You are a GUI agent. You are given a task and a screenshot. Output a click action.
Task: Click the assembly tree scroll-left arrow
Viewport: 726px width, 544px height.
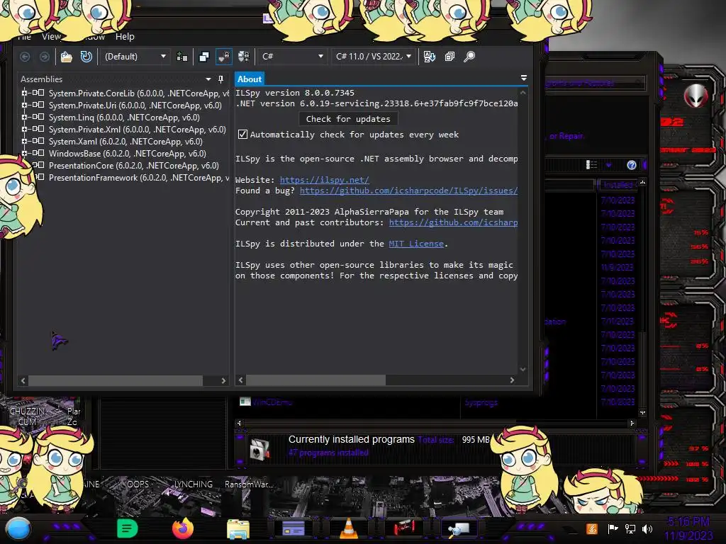click(23, 380)
